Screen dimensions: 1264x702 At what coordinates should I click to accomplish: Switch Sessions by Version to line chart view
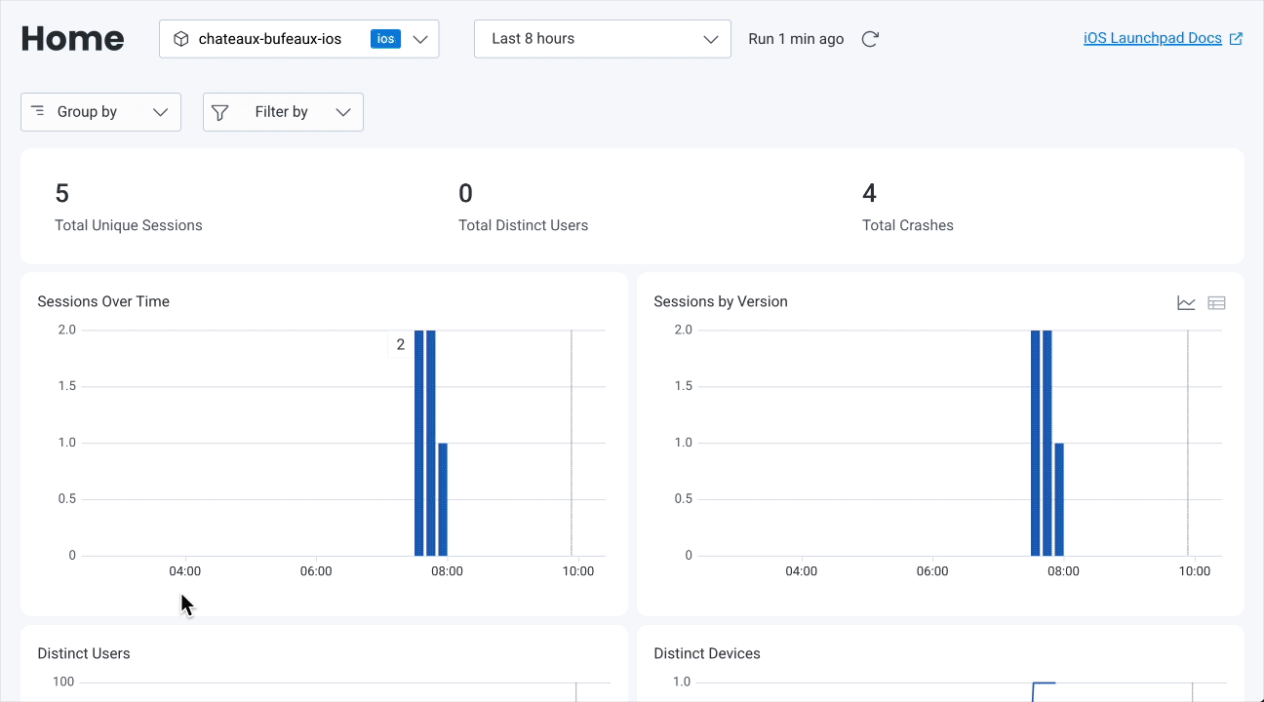1186,303
